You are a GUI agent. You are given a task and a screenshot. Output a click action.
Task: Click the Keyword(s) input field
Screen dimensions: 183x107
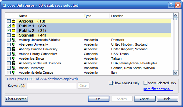tap(52, 86)
